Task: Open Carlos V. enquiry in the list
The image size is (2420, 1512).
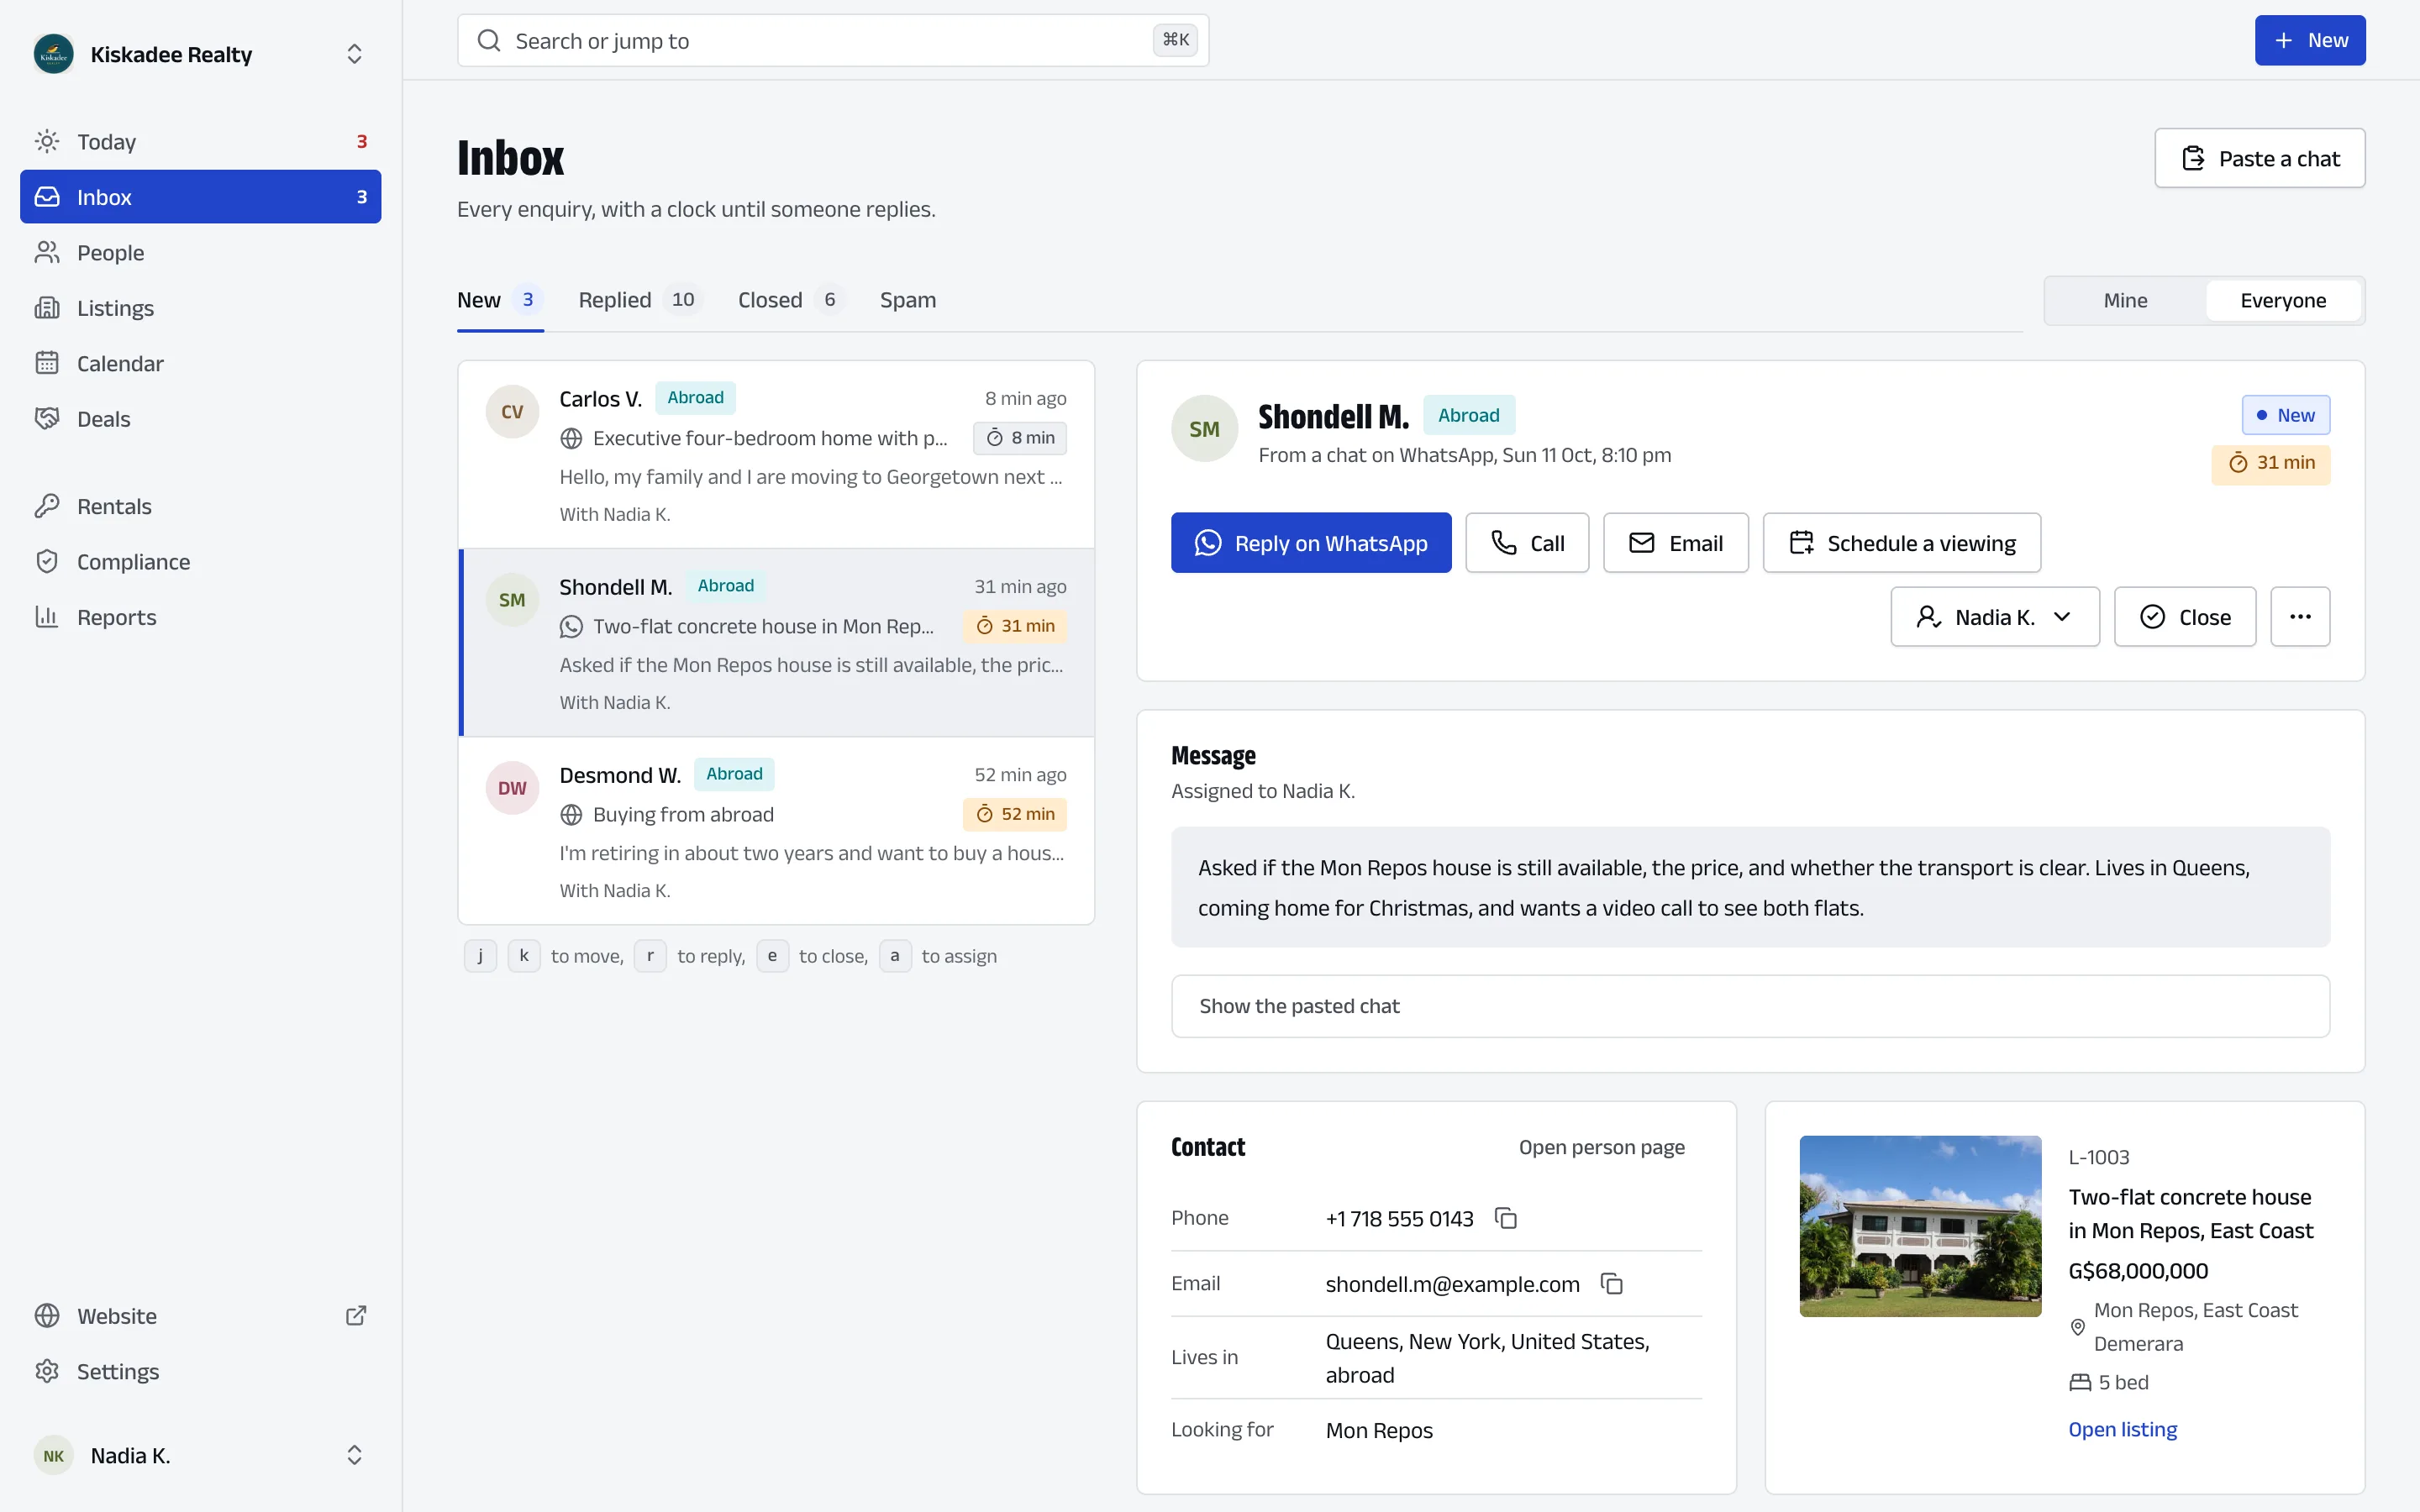Action: pos(776,455)
